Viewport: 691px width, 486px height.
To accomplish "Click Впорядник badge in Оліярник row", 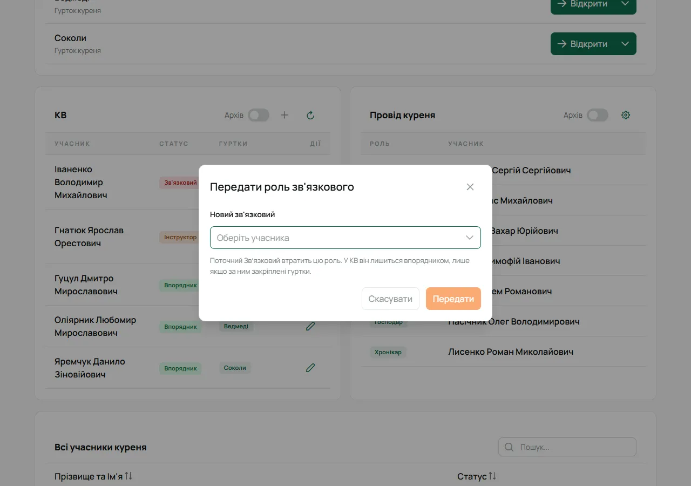I will [180, 327].
